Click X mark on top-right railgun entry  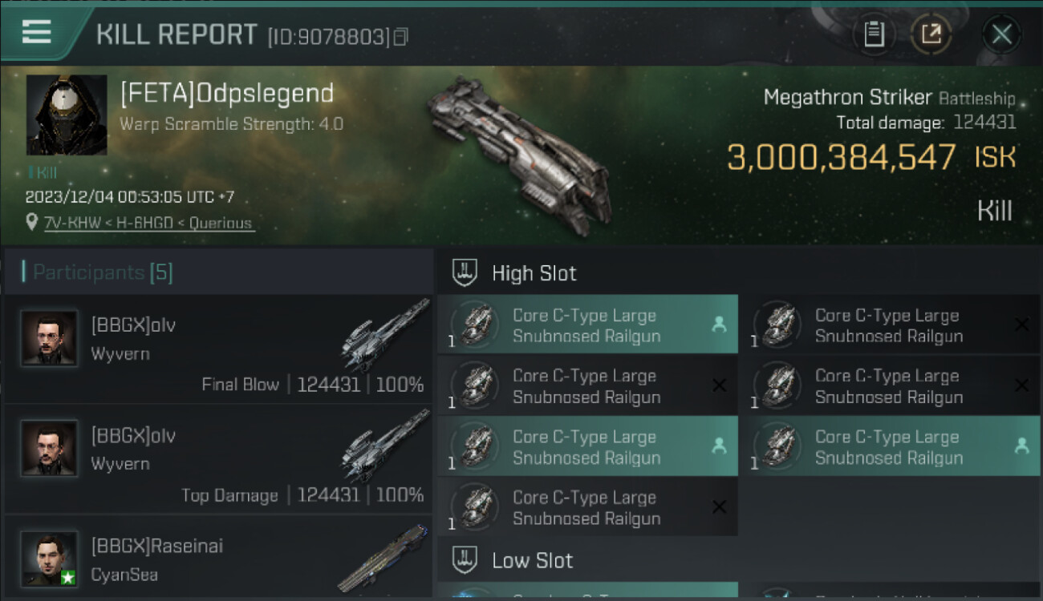1021,325
